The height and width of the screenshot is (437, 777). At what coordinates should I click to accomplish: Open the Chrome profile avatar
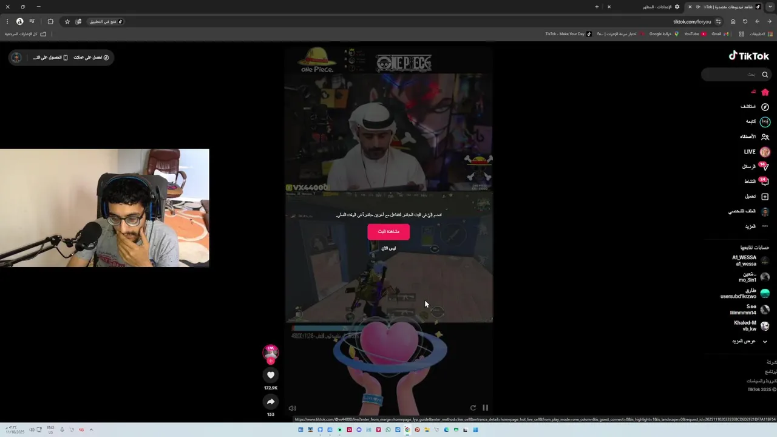click(x=19, y=21)
